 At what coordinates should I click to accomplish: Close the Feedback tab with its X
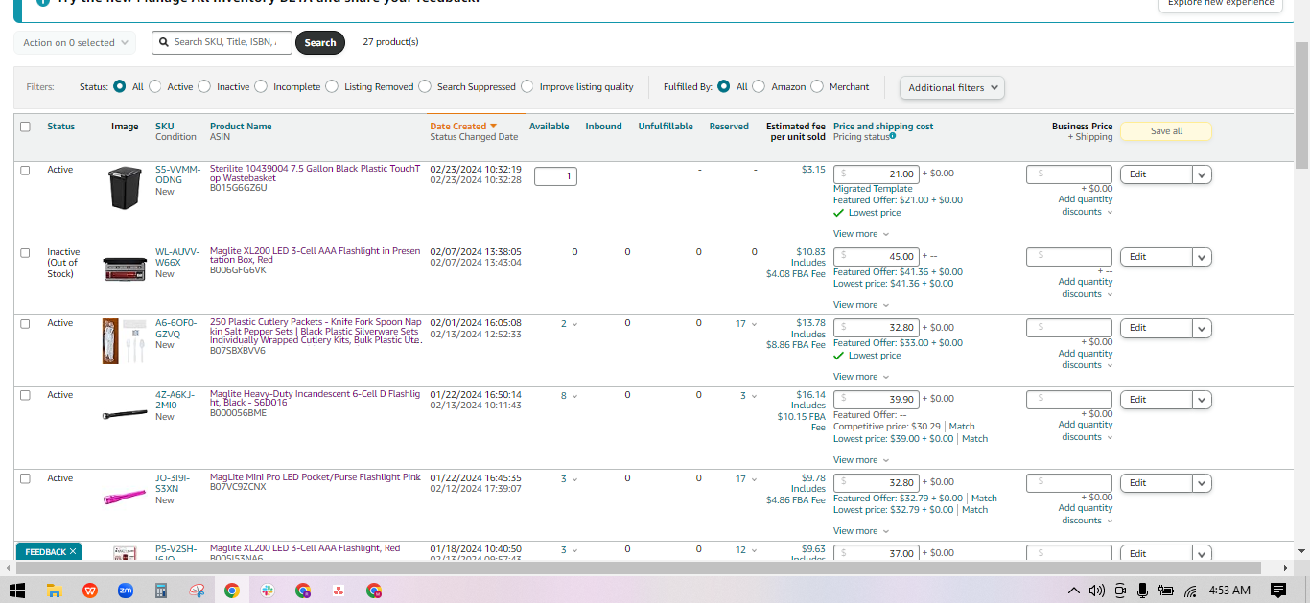pos(72,552)
